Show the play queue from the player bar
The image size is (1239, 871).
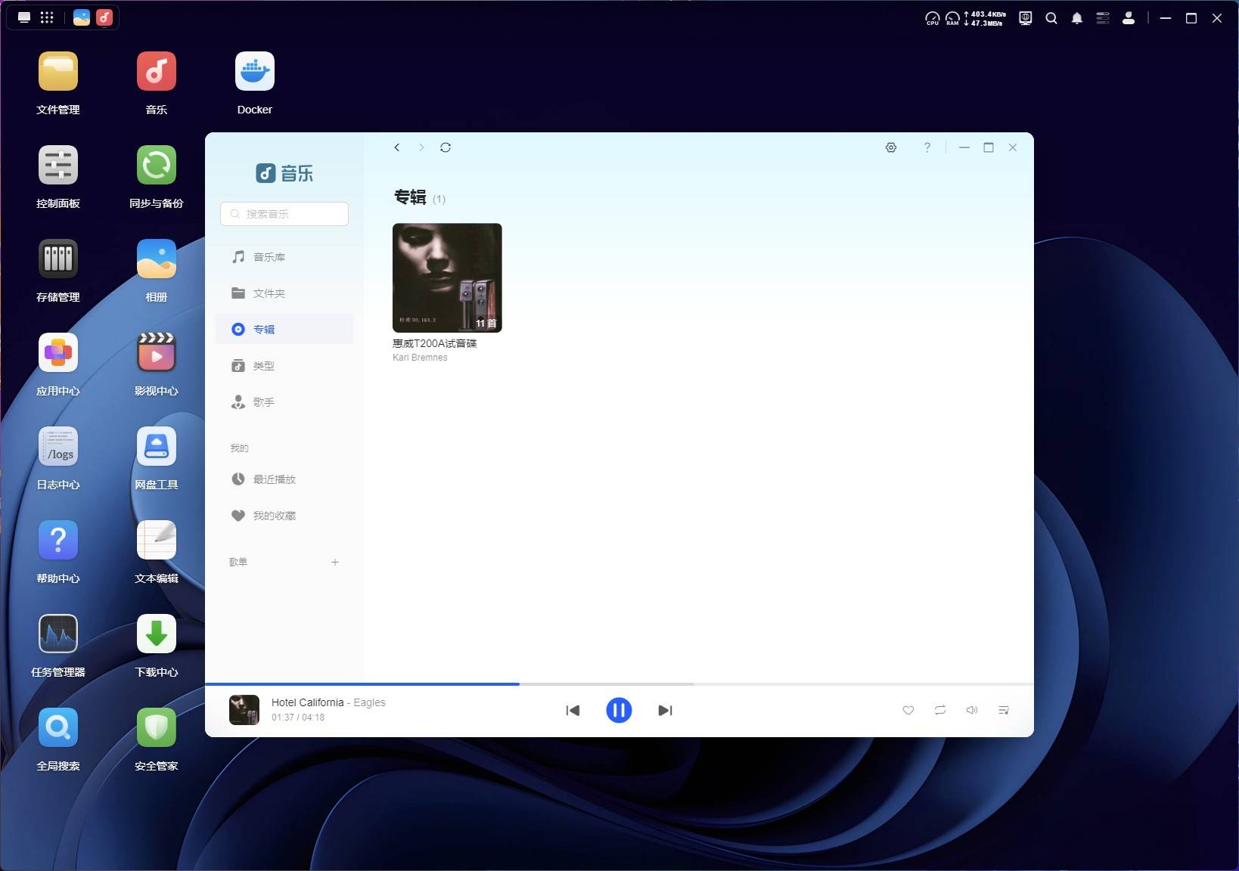(1004, 710)
